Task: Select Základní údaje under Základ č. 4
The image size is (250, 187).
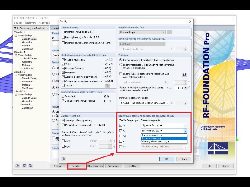Action: coord(29,98)
